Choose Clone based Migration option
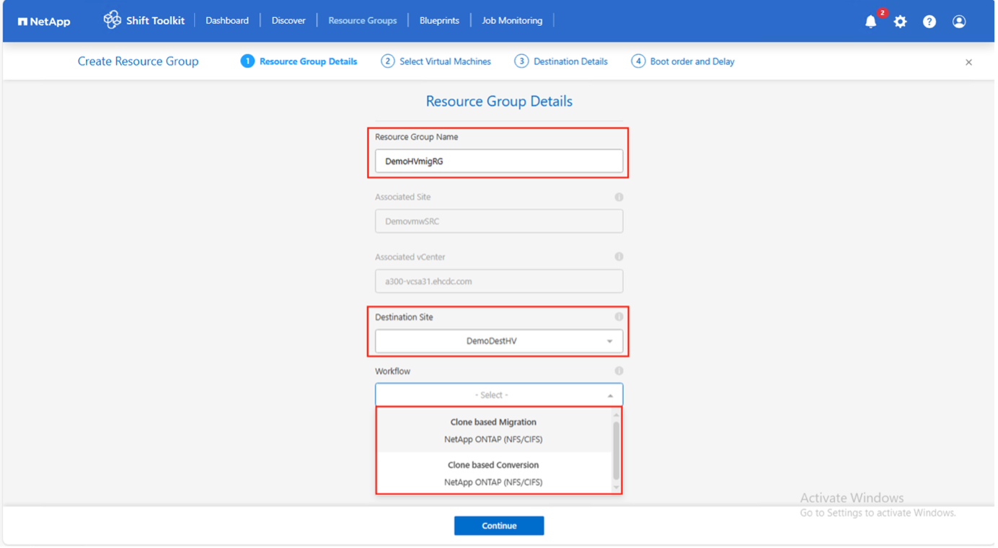The width and height of the screenshot is (998, 548). coord(493,430)
